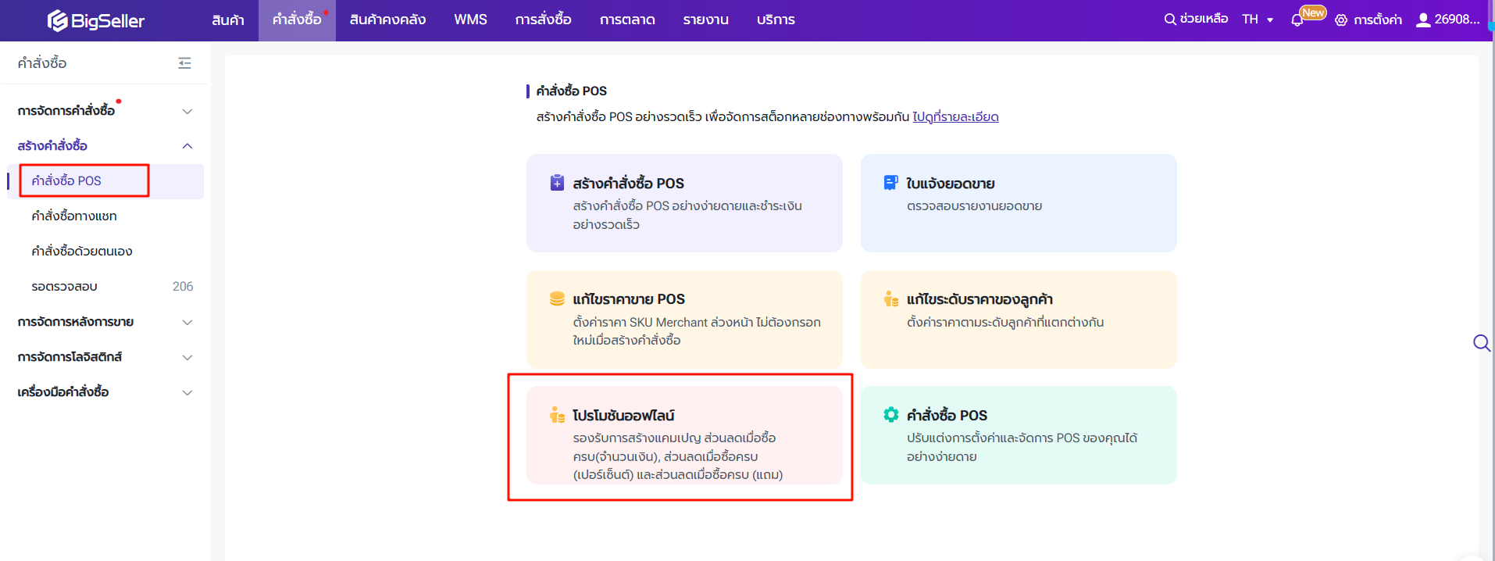Expand การจัดการหลังการขาย section chevron
This screenshot has height=561, width=1495.
click(187, 322)
